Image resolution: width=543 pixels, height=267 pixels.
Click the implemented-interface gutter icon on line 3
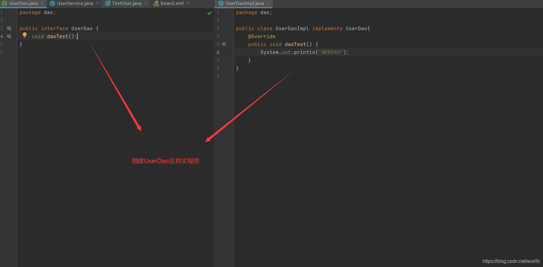click(9, 28)
